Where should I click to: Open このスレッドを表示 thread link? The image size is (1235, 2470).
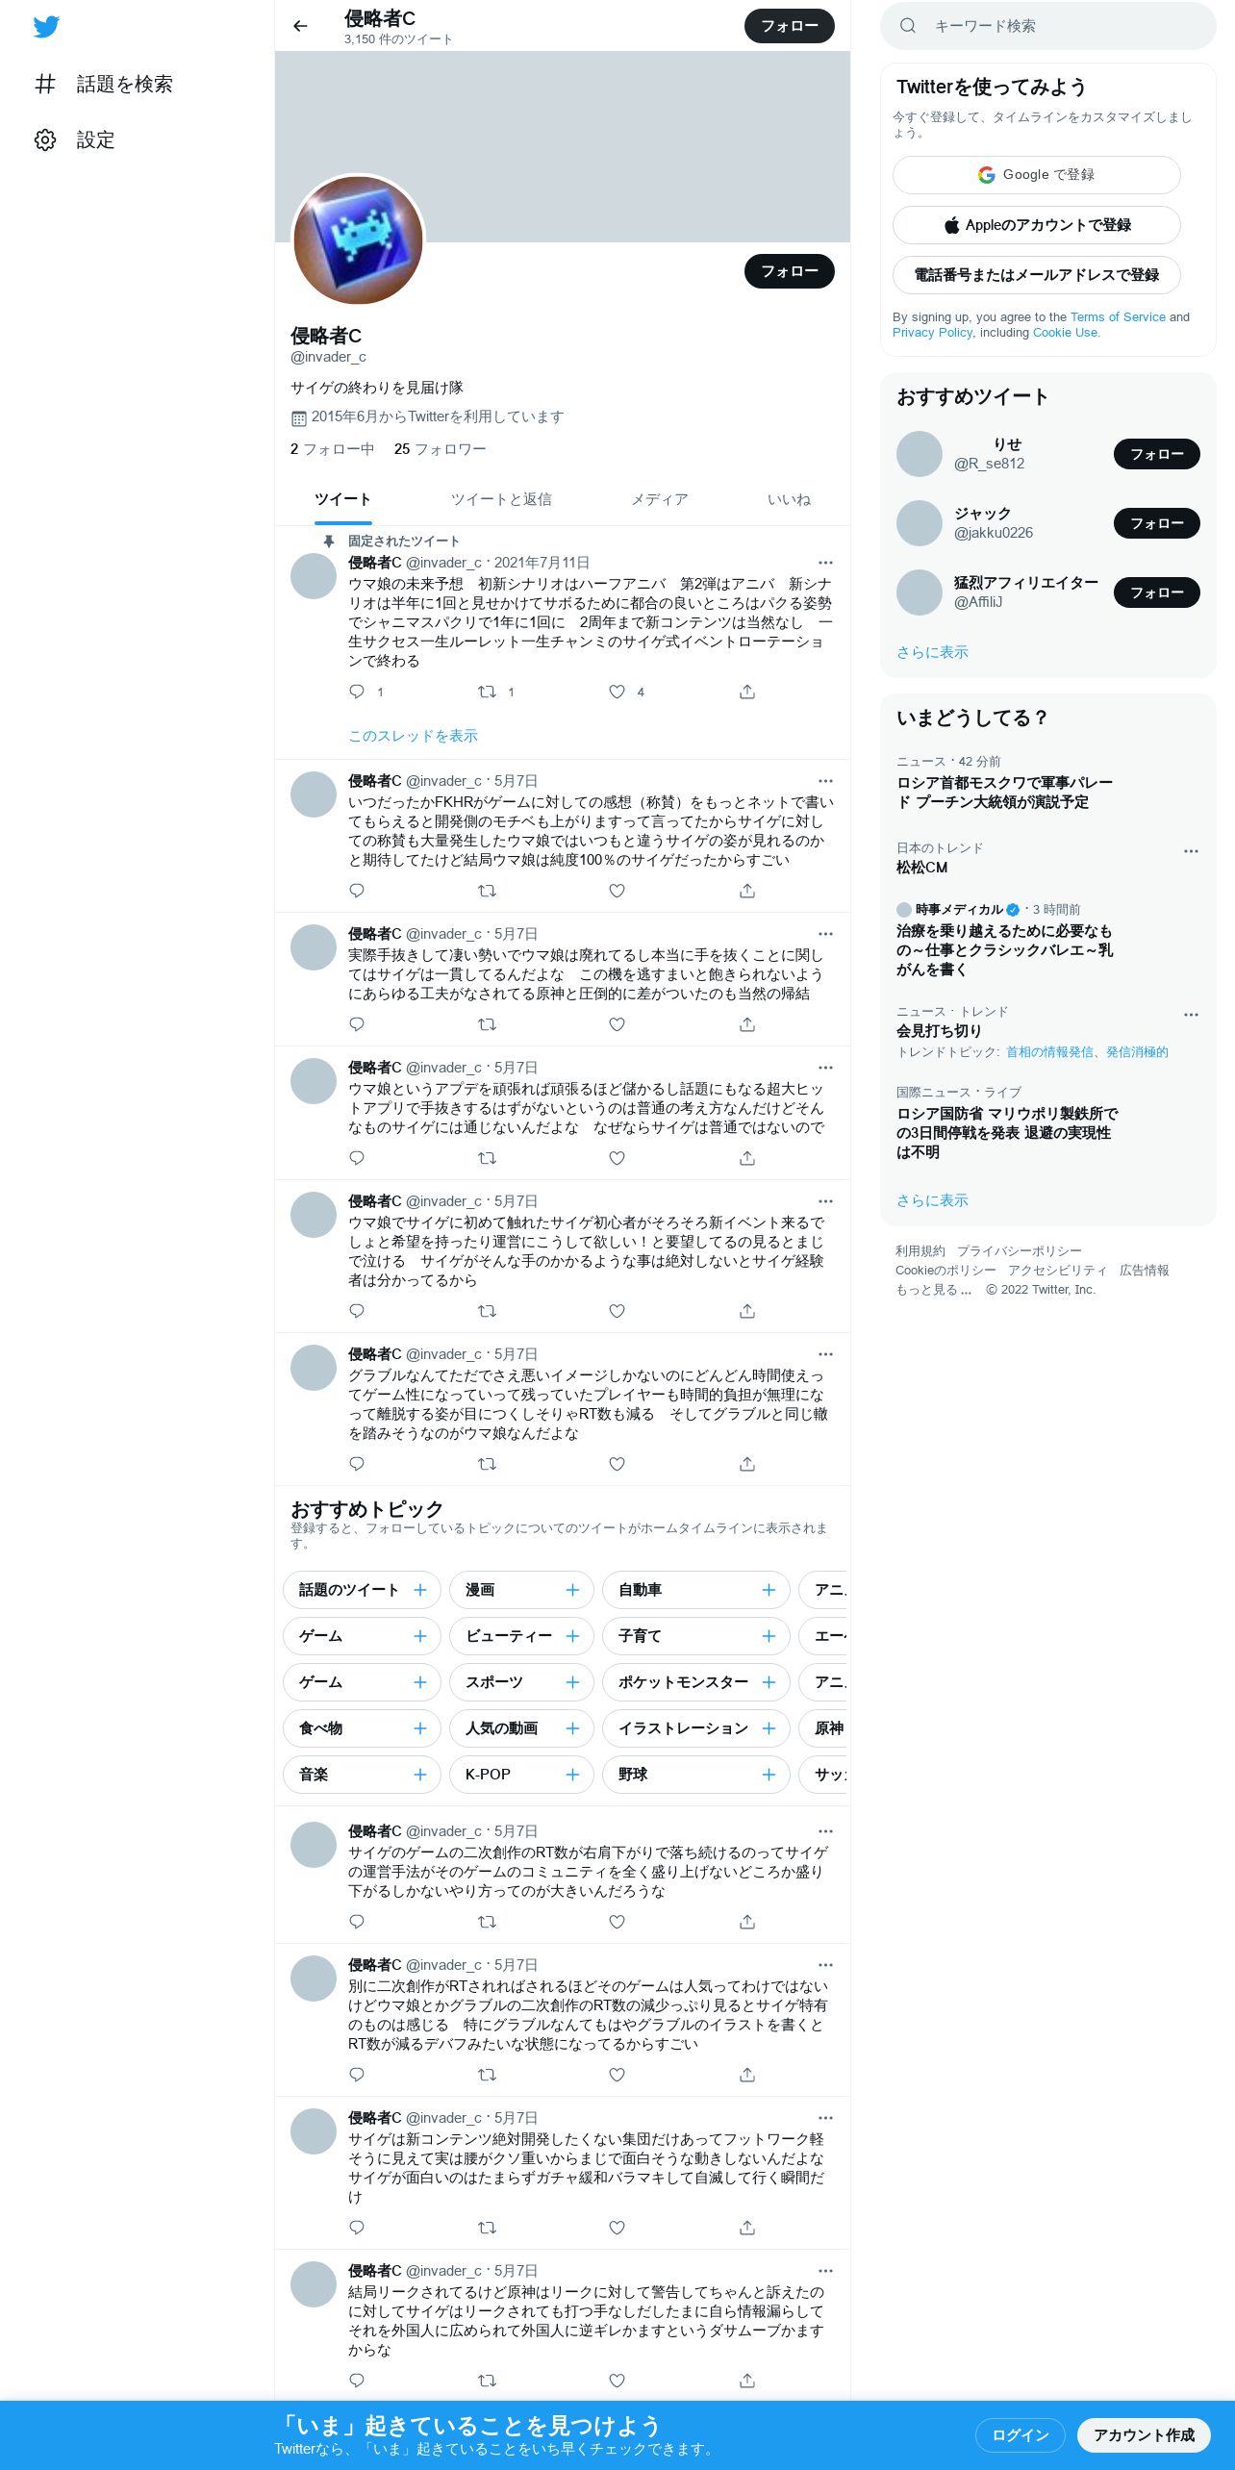coord(413,736)
